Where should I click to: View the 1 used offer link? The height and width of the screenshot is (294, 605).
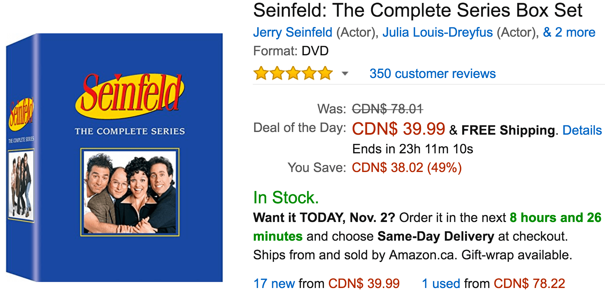pyautogui.click(x=441, y=284)
